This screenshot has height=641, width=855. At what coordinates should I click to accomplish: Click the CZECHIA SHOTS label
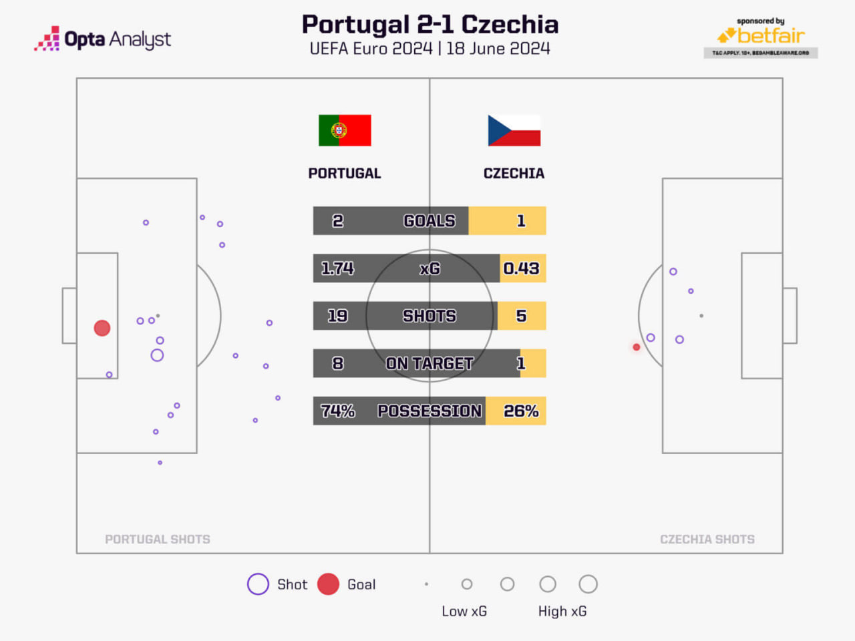[707, 540]
